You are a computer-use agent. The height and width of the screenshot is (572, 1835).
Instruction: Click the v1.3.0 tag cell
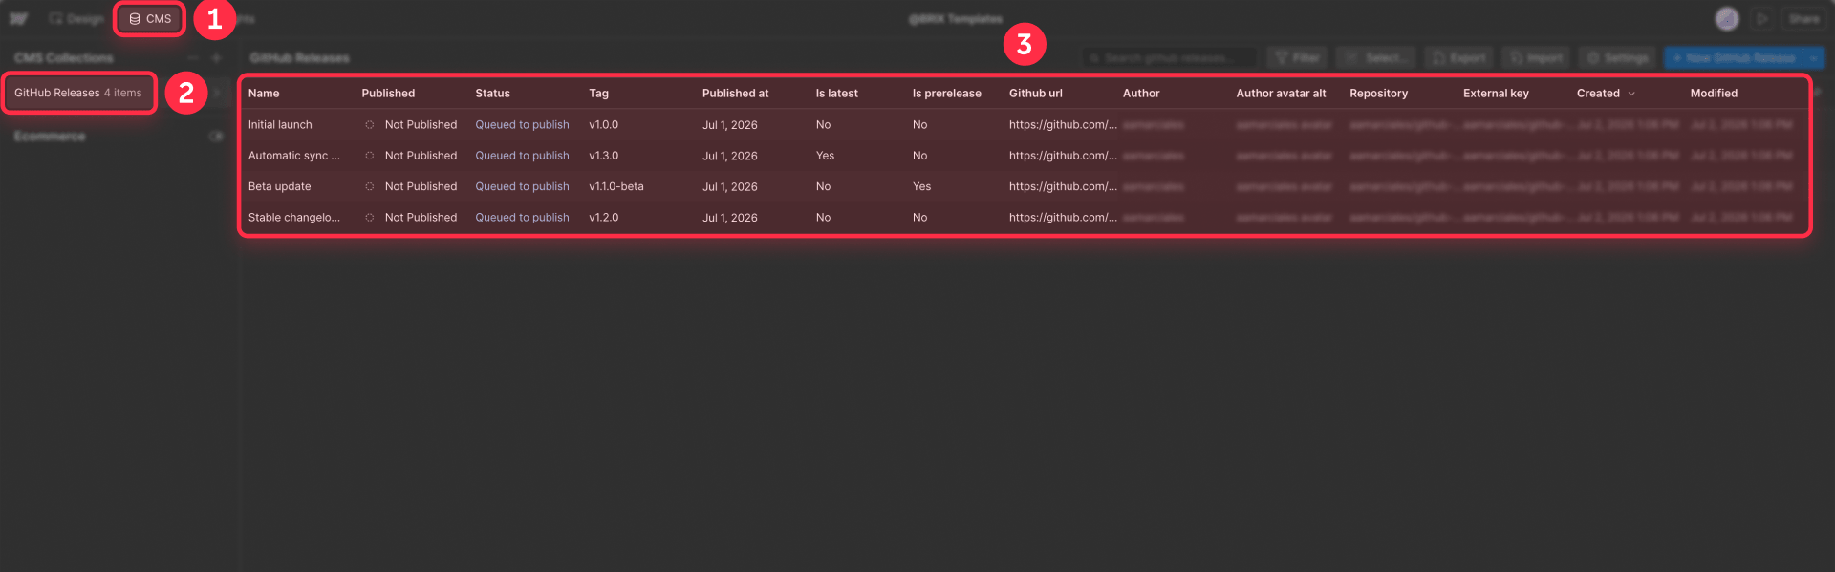pyautogui.click(x=603, y=156)
